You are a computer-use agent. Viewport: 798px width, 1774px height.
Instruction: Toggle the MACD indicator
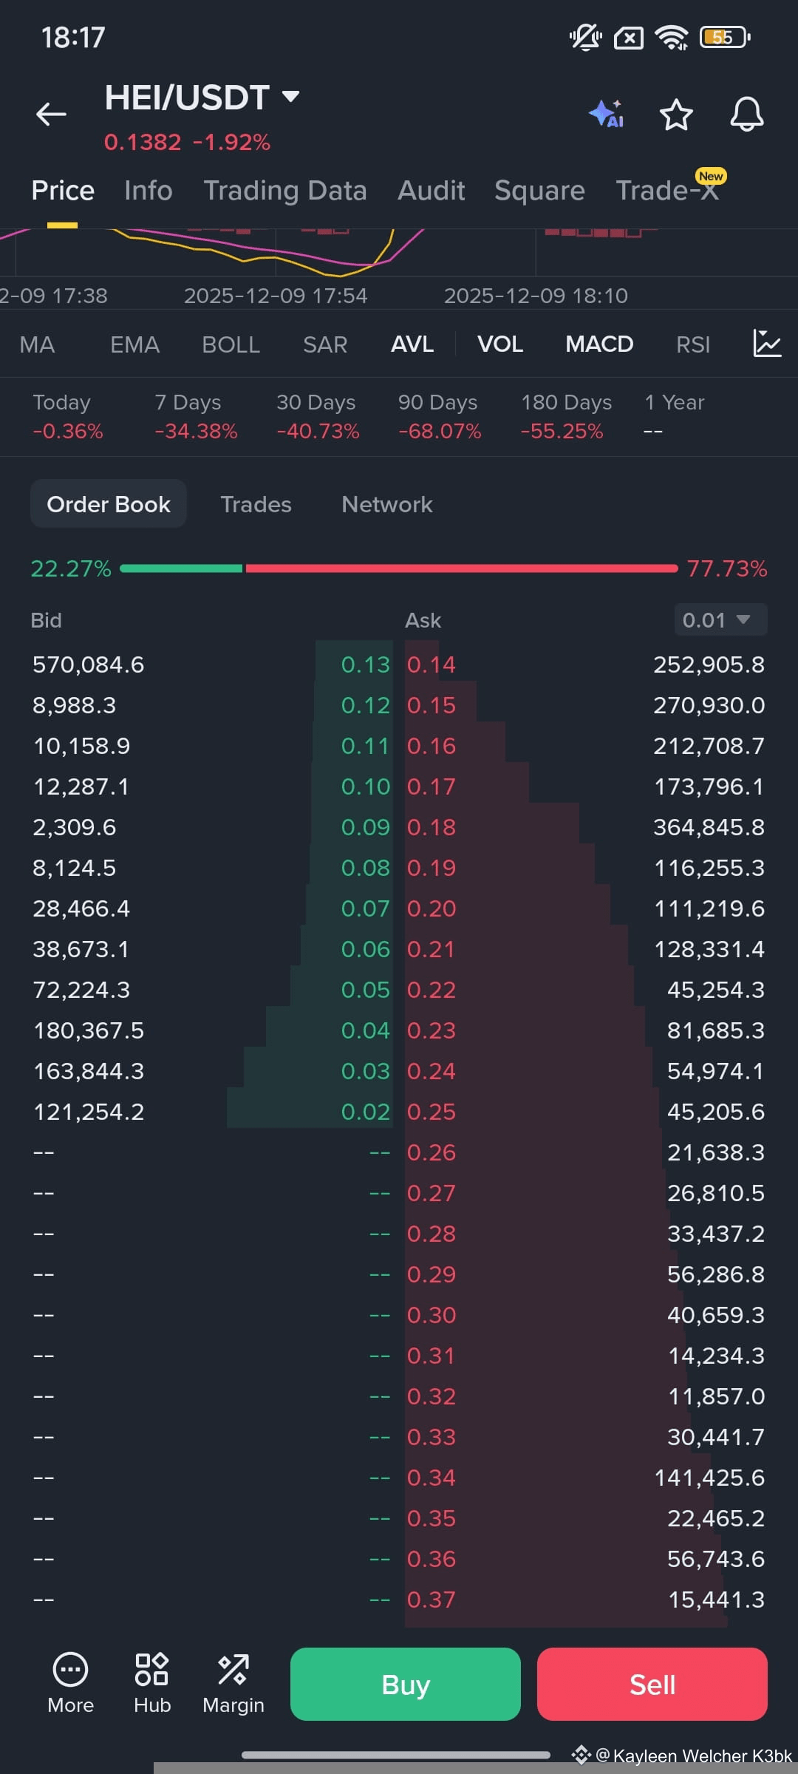[x=599, y=344]
